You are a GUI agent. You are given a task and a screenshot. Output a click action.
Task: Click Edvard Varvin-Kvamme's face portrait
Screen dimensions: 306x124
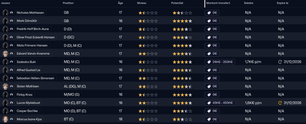point(5,54)
